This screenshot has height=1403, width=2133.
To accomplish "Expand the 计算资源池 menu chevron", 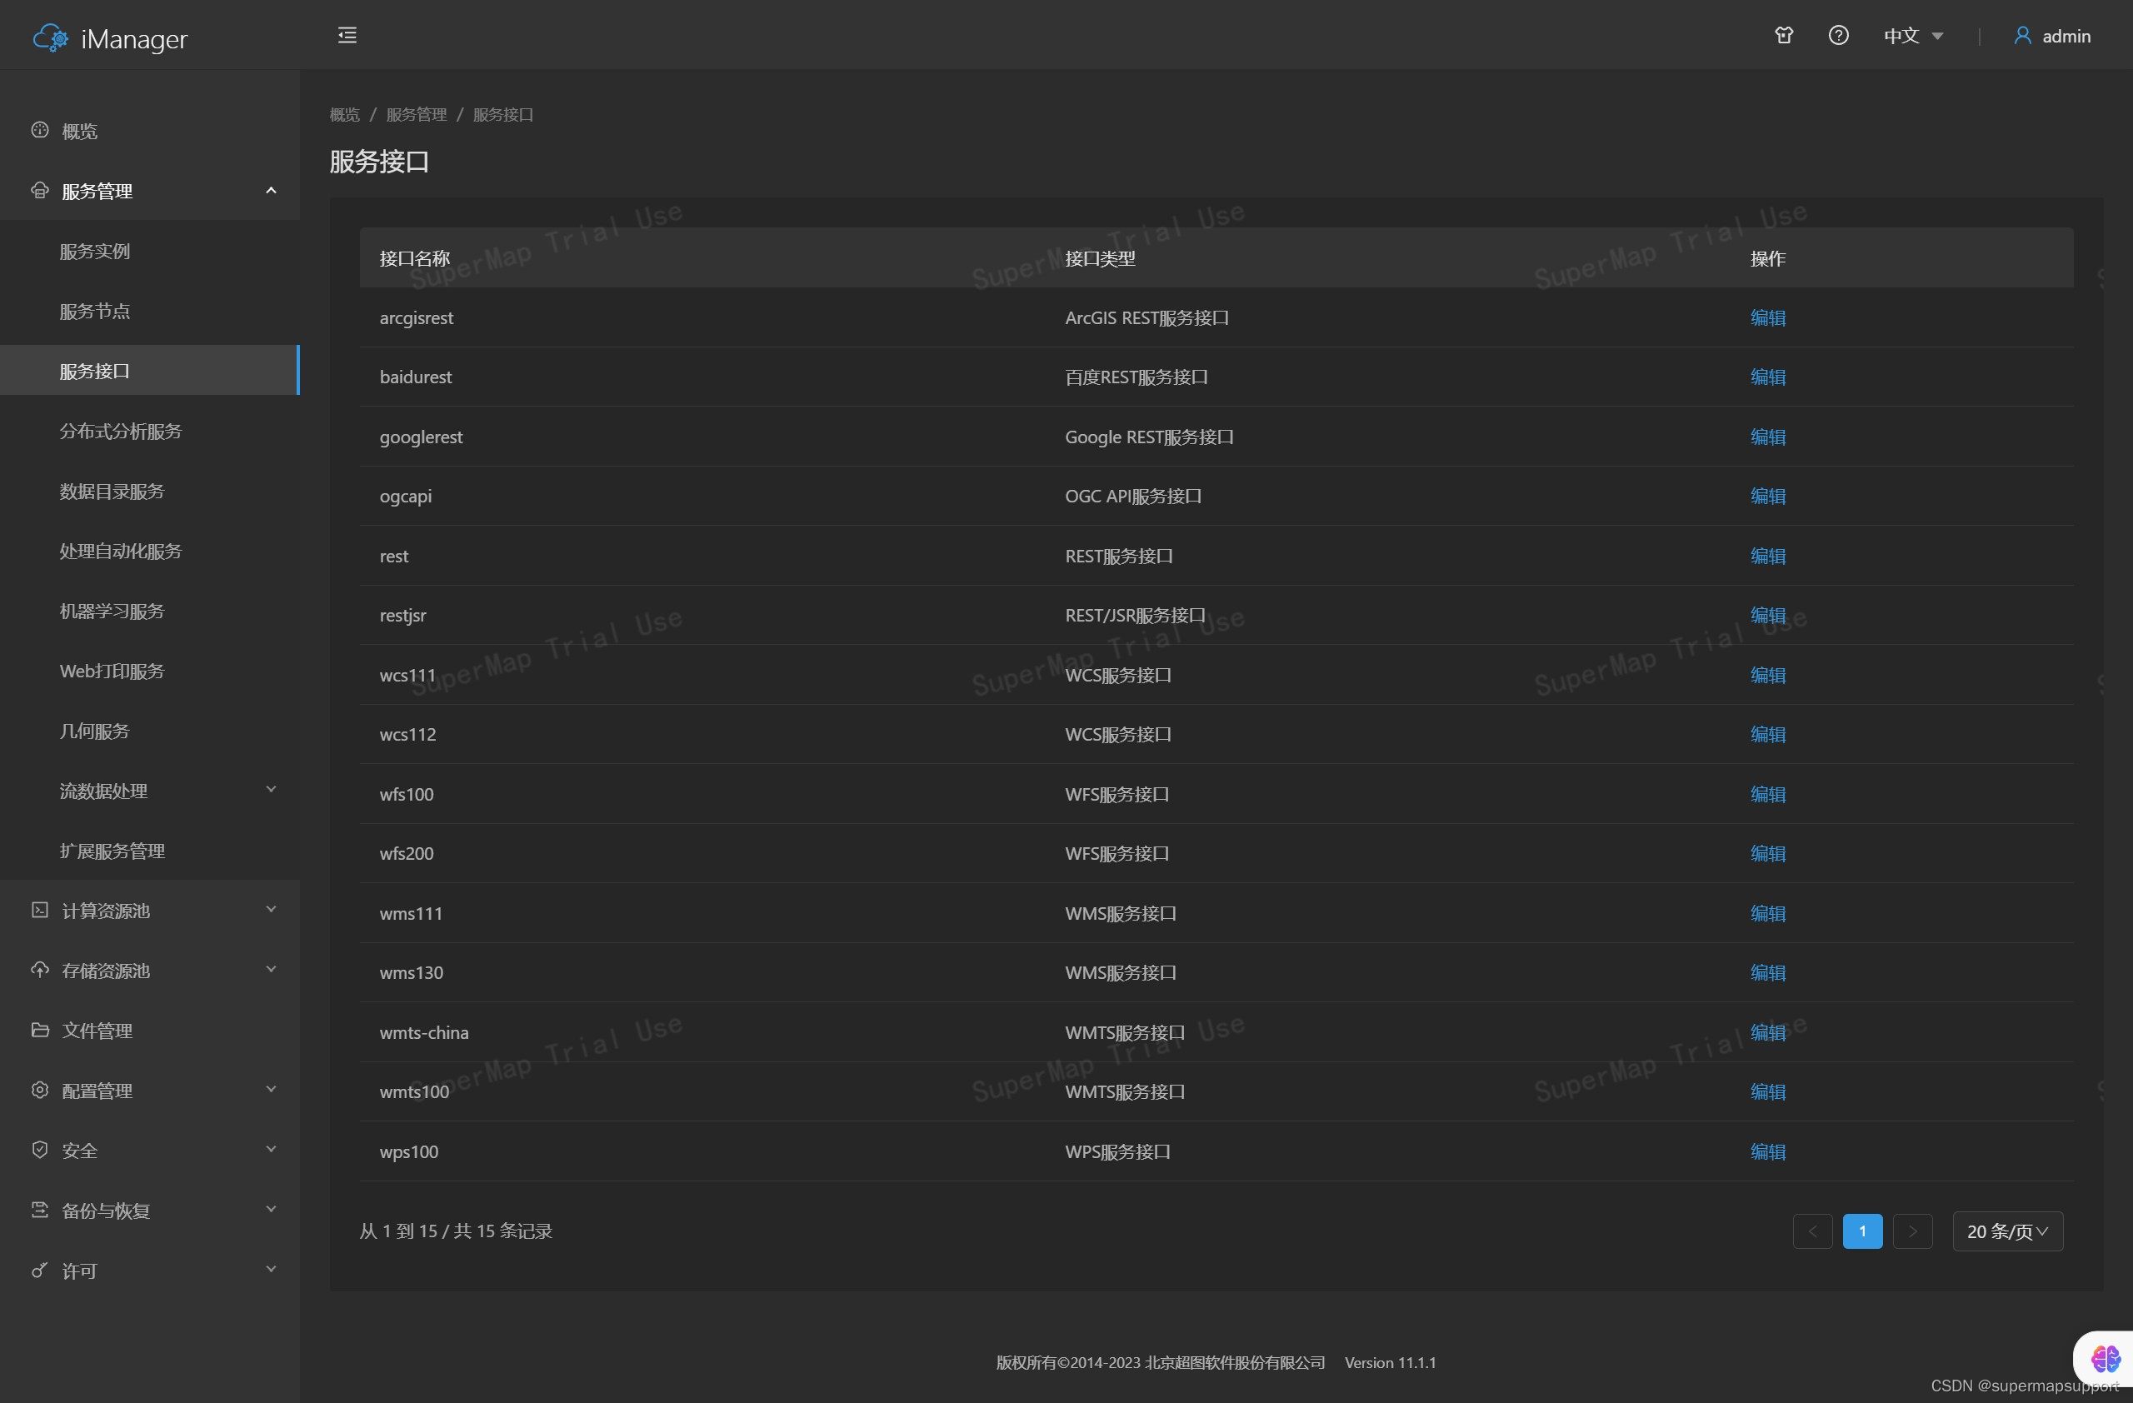I will [x=271, y=909].
